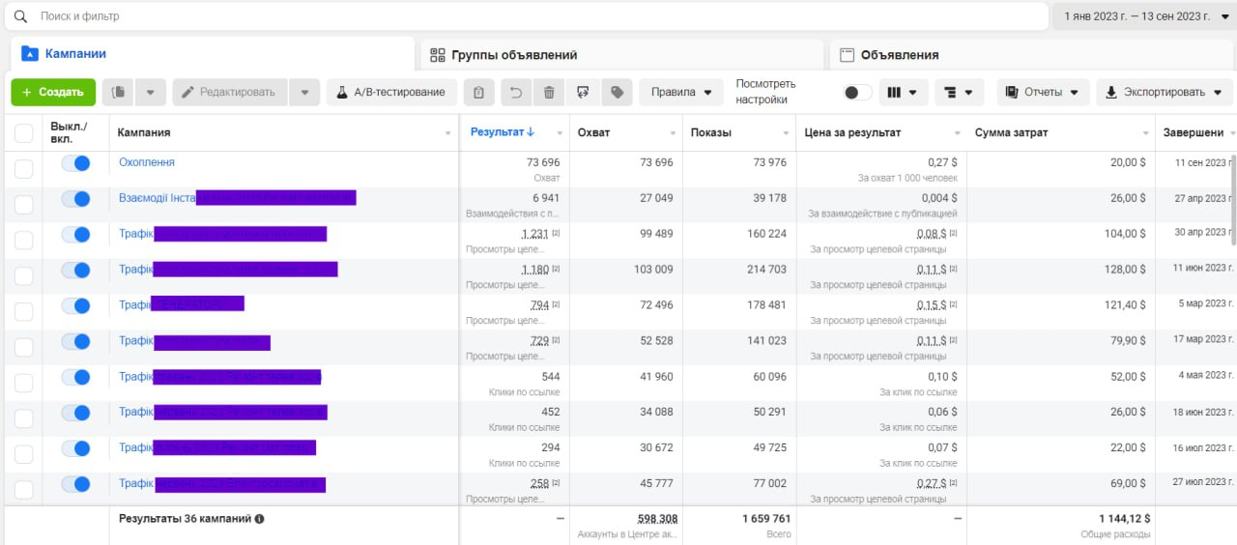The width and height of the screenshot is (1237, 545).
Task: Click the undo arrow icon
Action: (516, 93)
